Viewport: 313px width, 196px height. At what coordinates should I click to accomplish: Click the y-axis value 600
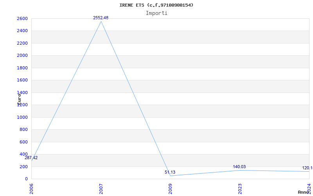coord(23,142)
